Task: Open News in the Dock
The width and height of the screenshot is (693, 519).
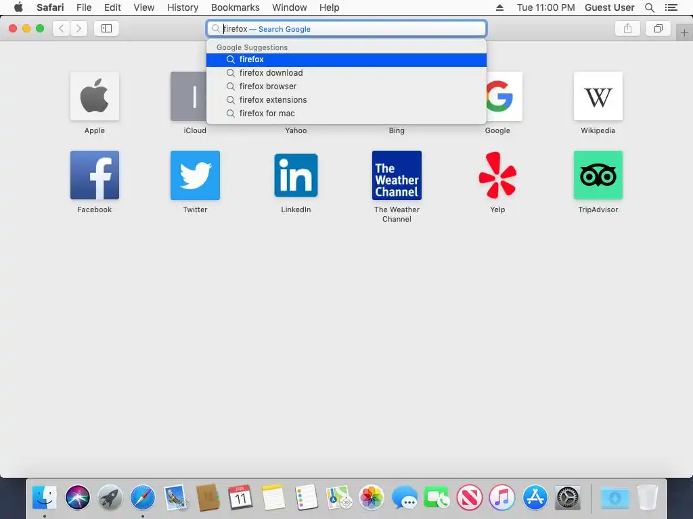Action: click(470, 497)
